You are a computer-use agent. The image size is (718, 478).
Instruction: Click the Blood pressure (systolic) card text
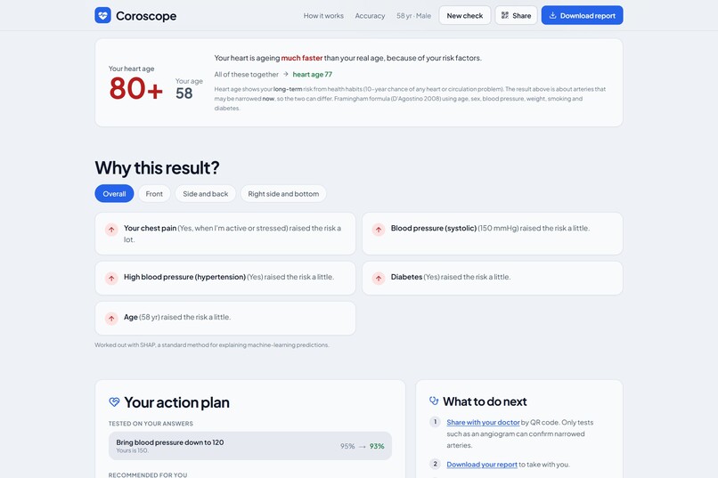pyautogui.click(x=490, y=228)
